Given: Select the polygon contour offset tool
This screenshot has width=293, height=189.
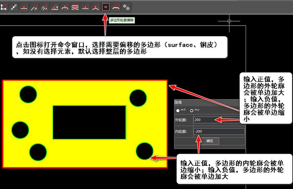Looking at the screenshot, I should 106,7.
